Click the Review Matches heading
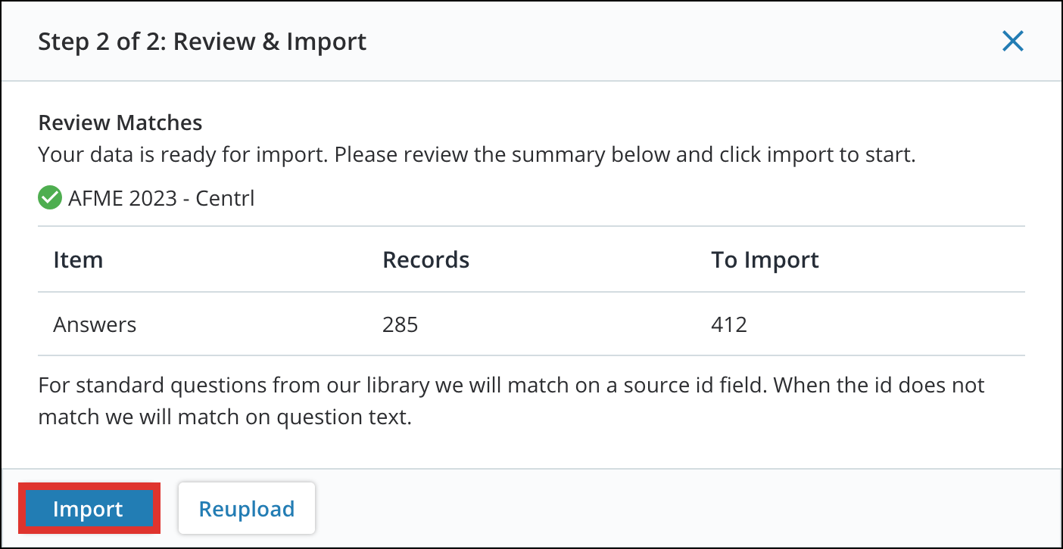The height and width of the screenshot is (549, 1063). 120,123
